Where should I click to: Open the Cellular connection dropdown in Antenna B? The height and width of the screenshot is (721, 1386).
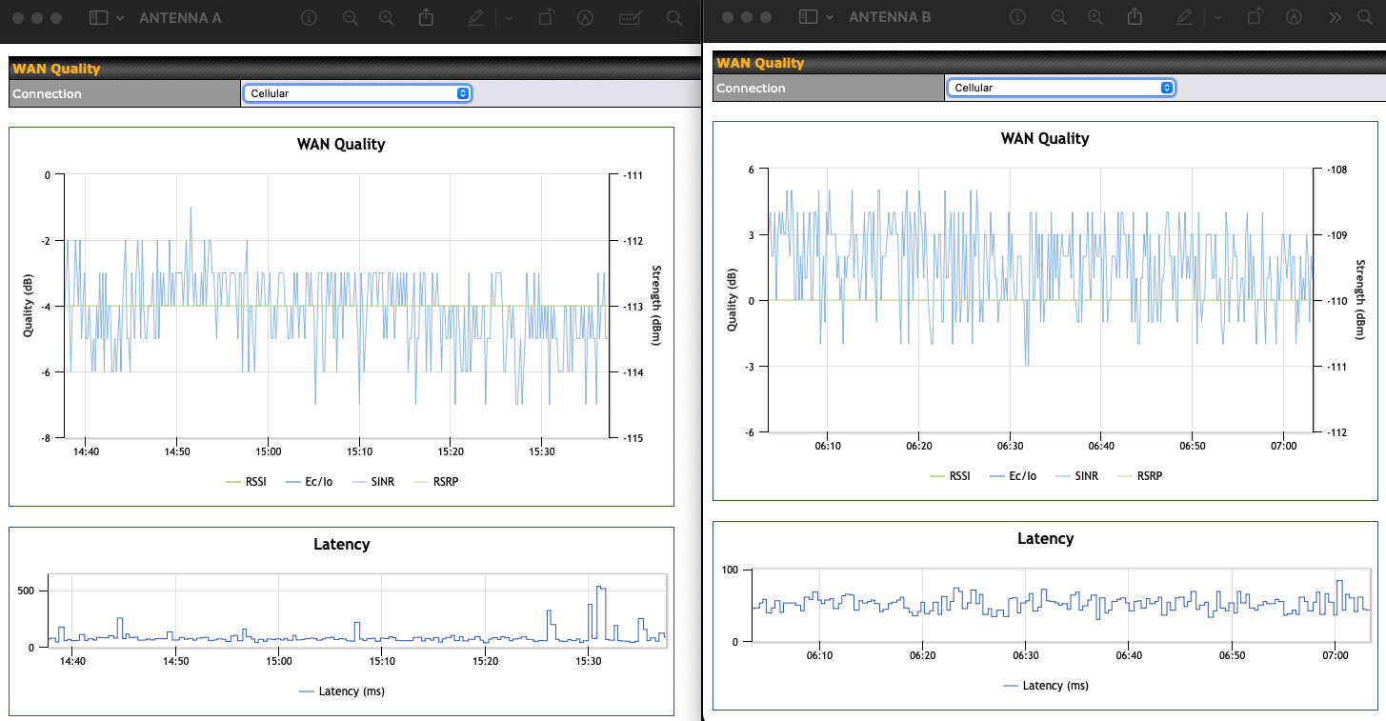1060,88
